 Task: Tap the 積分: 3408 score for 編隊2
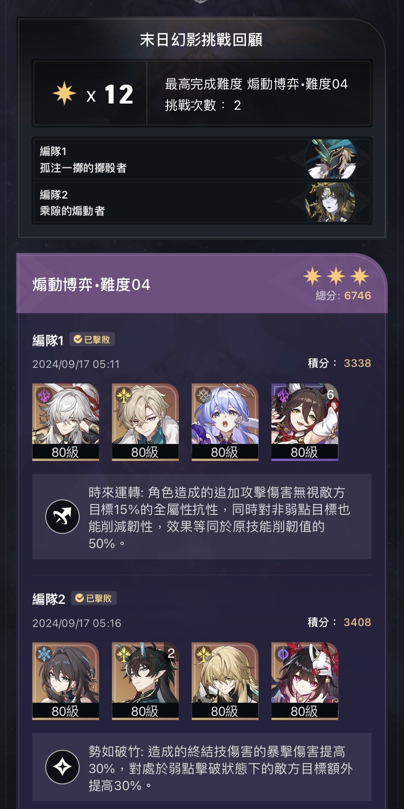(339, 622)
